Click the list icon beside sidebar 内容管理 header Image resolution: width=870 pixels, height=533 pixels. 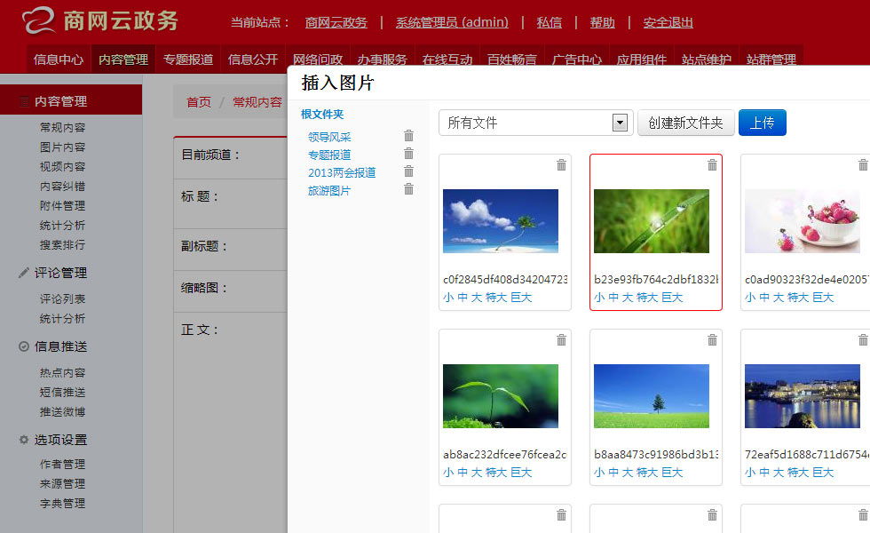[24, 101]
